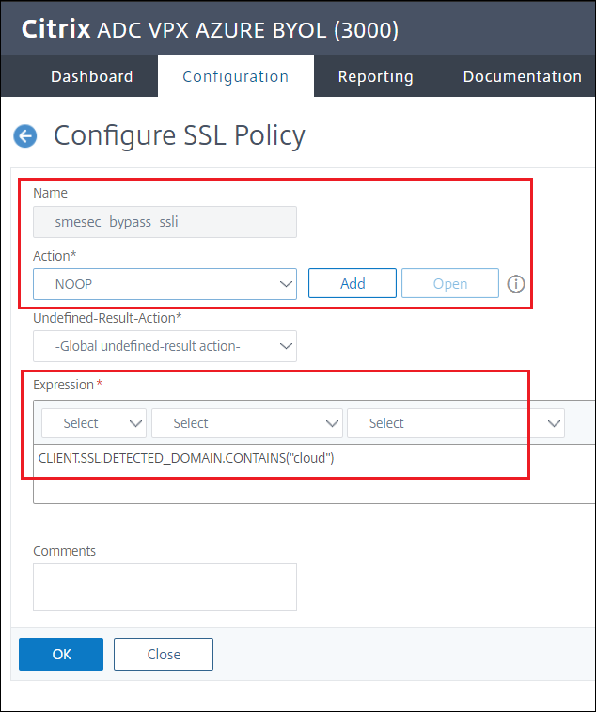Open the Reporting tab
This screenshot has height=712, width=596.
375,77
